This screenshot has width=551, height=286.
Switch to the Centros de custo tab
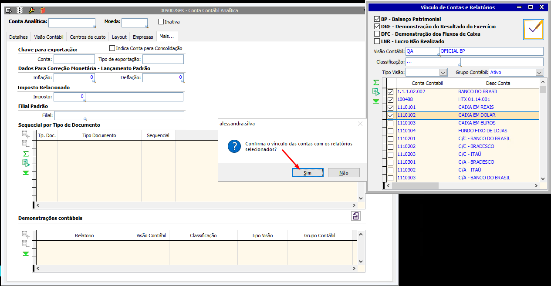coord(88,37)
